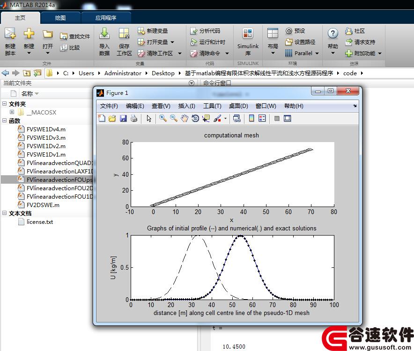Open the 打开变量 dropdown arrow
414x351 pixels.
click(x=172, y=42)
